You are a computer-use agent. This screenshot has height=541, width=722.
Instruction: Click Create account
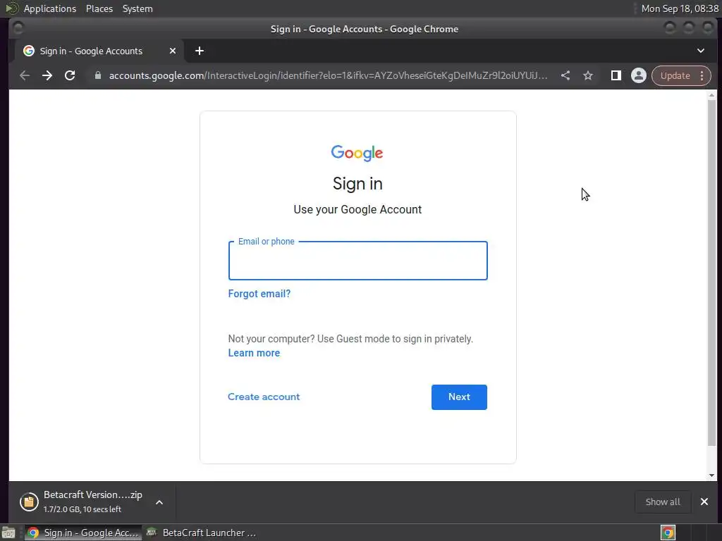[x=264, y=397]
